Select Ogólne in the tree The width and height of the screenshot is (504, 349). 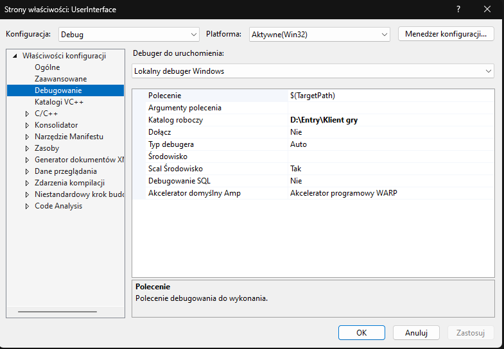48,67
